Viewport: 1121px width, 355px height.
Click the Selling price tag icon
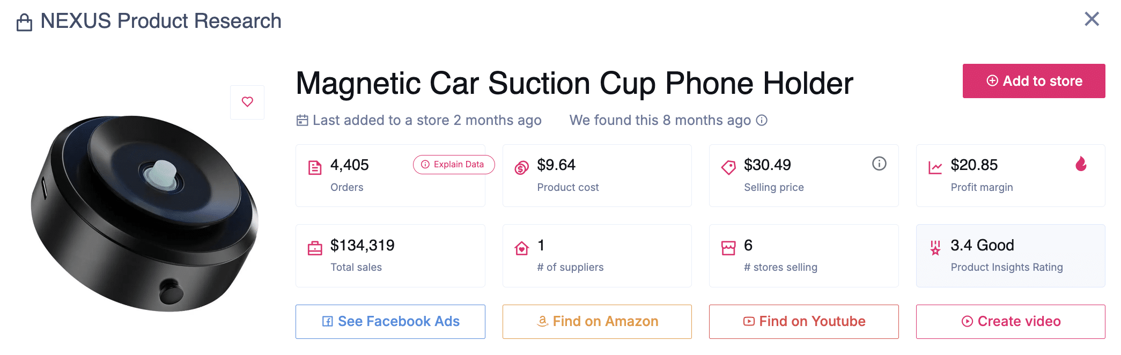[x=728, y=168]
